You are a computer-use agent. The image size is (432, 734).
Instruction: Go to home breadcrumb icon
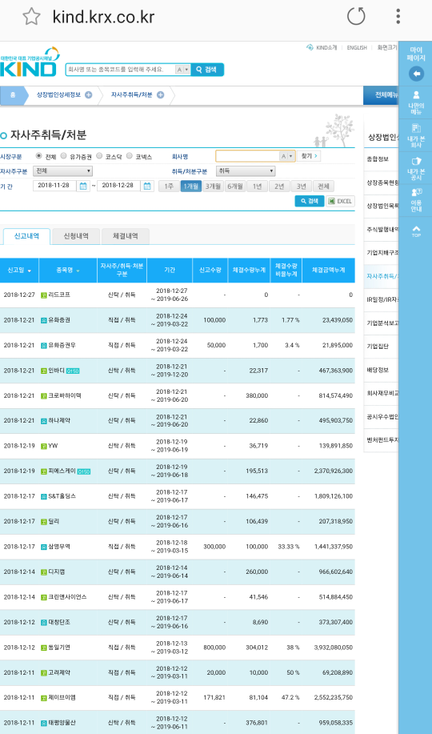13,95
